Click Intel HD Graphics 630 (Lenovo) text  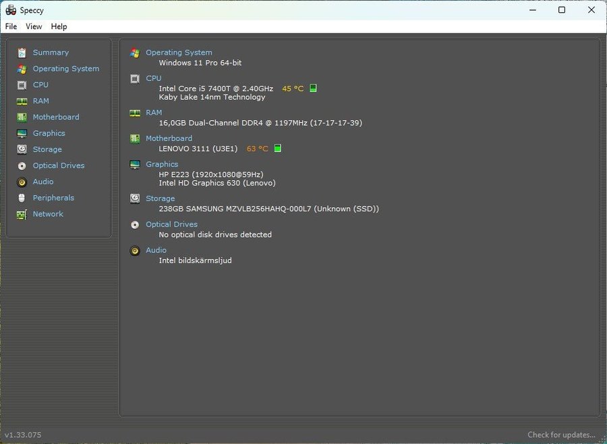[217, 183]
